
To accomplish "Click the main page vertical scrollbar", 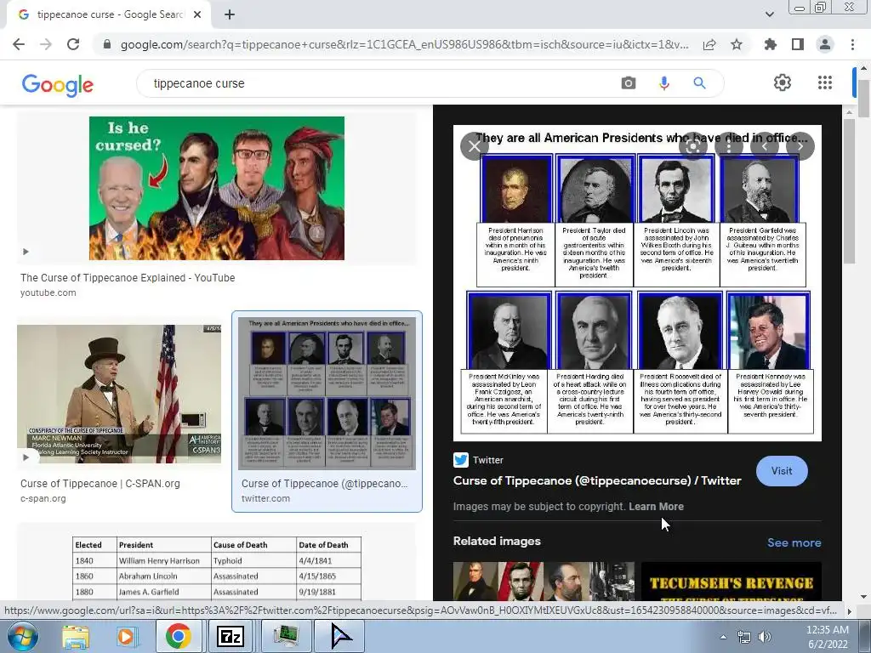I will pyautogui.click(x=863, y=99).
